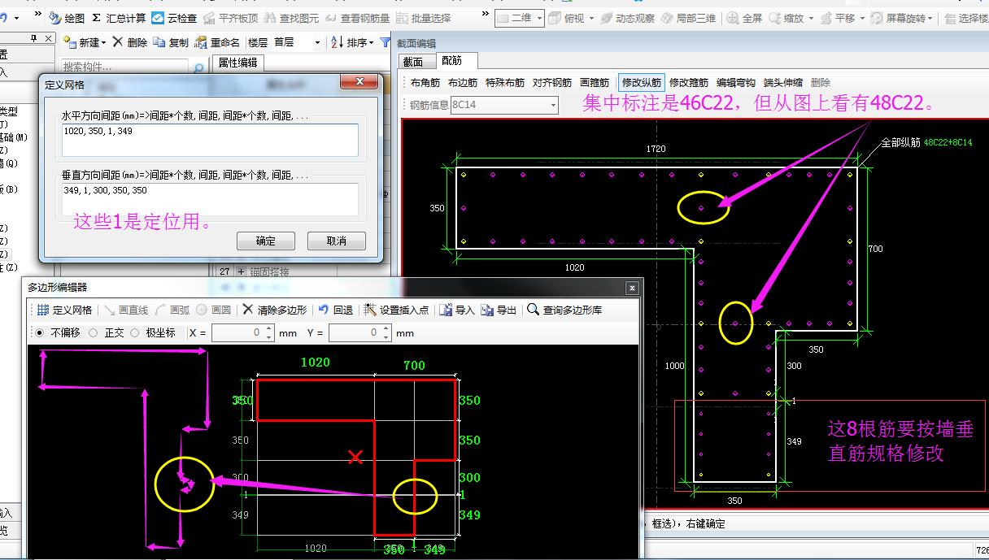The image size is (989, 560).
Task: Click search magnifier next to 搜索构件 box
Action: (198, 67)
